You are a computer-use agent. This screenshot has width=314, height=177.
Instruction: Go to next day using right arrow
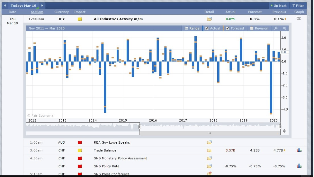coord(42,6)
